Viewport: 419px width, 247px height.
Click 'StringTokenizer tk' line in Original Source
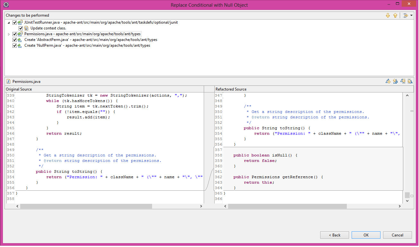click(116, 95)
